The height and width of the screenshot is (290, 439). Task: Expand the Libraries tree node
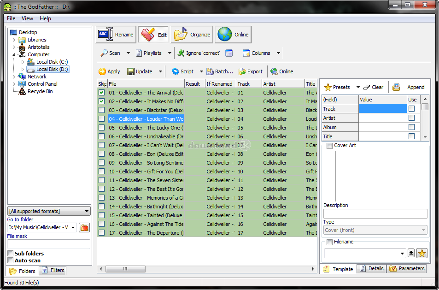[14, 40]
